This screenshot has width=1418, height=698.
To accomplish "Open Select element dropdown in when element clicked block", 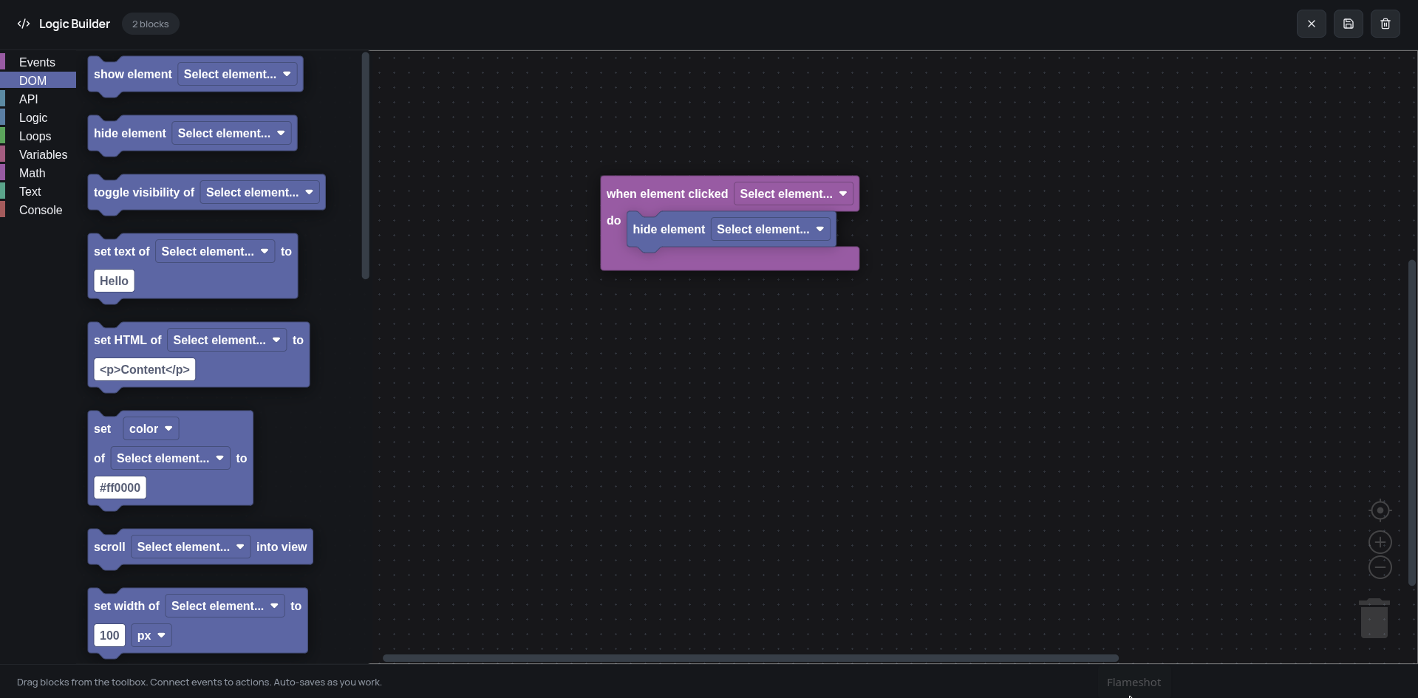I will (792, 194).
